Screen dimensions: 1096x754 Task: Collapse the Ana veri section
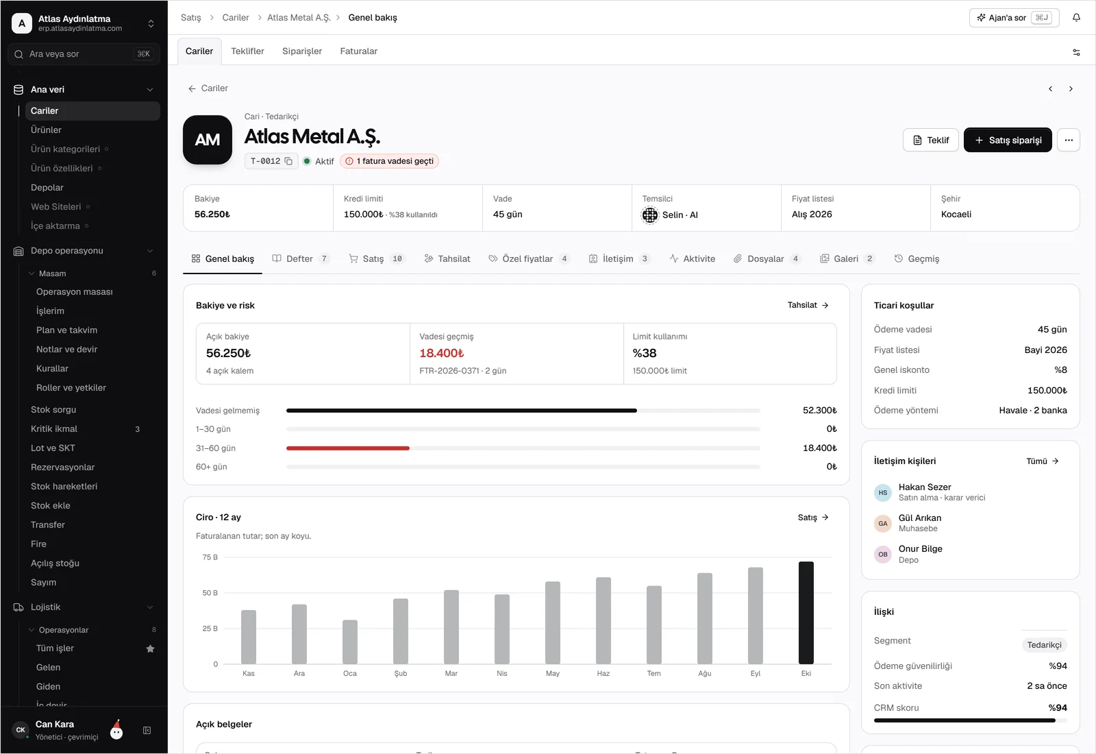(x=150, y=90)
